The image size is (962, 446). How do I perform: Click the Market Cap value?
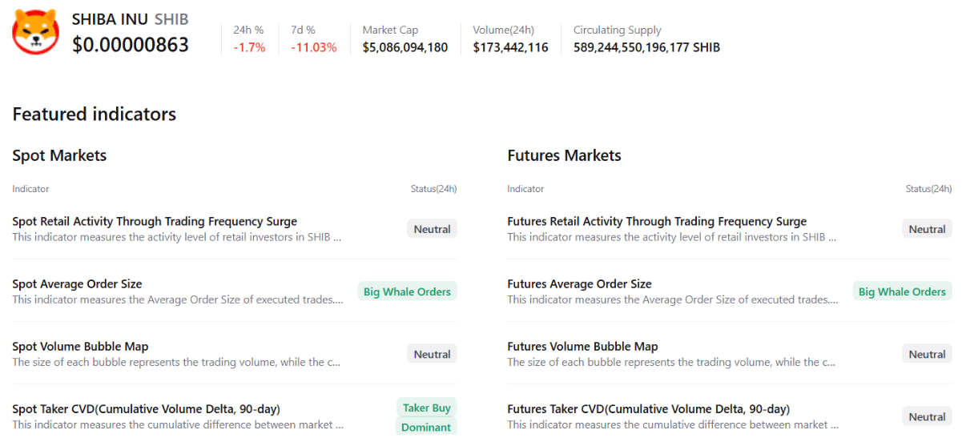click(x=405, y=47)
